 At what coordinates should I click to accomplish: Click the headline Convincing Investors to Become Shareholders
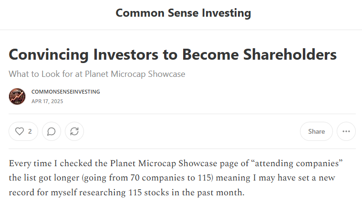point(173,54)
